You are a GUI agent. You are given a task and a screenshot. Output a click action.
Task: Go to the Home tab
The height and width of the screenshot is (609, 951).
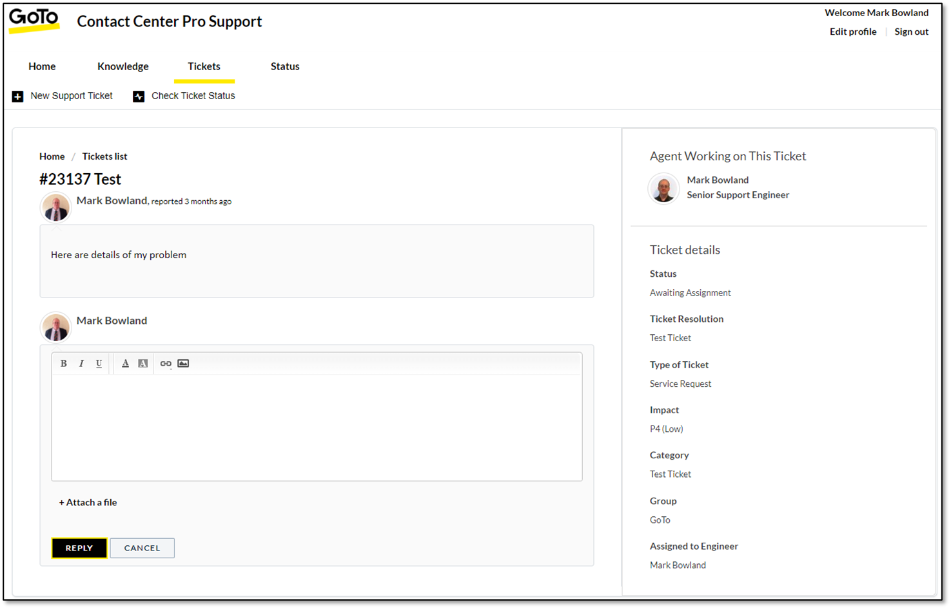click(x=42, y=66)
